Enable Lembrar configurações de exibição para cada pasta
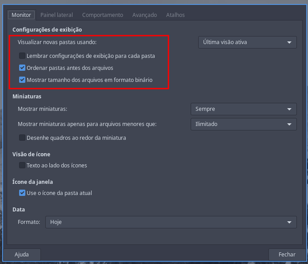The height and width of the screenshot is (264, 308). pyautogui.click(x=22, y=56)
